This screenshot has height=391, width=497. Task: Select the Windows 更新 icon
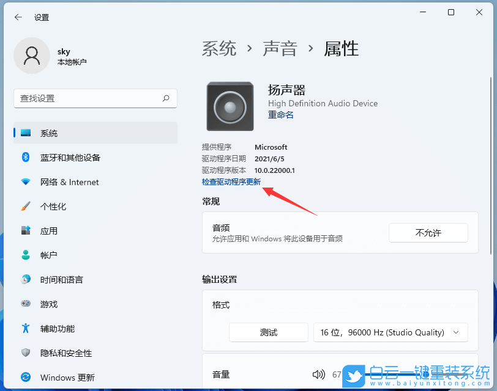click(25, 378)
